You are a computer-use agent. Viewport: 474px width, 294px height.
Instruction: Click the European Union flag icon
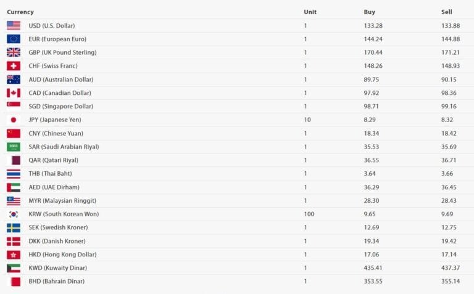click(x=14, y=39)
